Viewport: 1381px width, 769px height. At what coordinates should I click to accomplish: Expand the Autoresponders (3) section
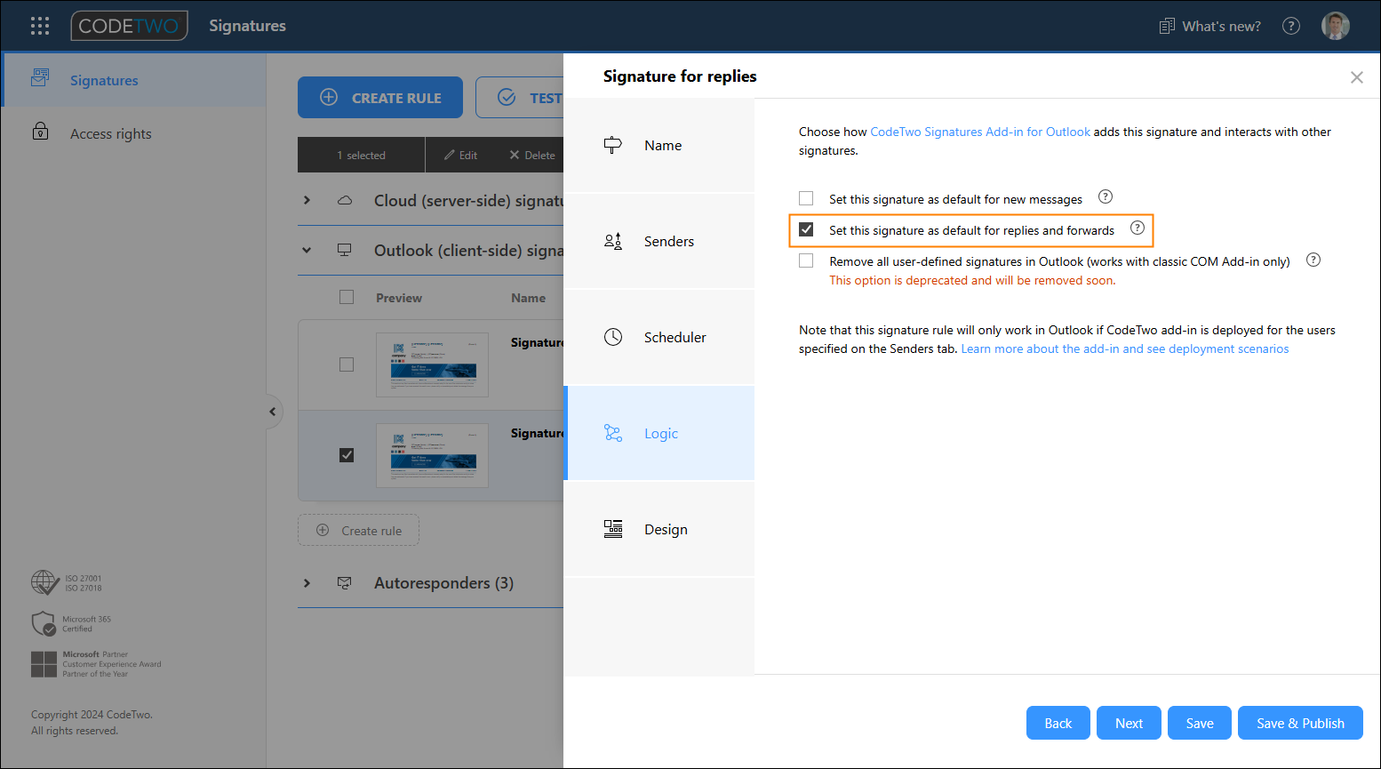tap(307, 583)
